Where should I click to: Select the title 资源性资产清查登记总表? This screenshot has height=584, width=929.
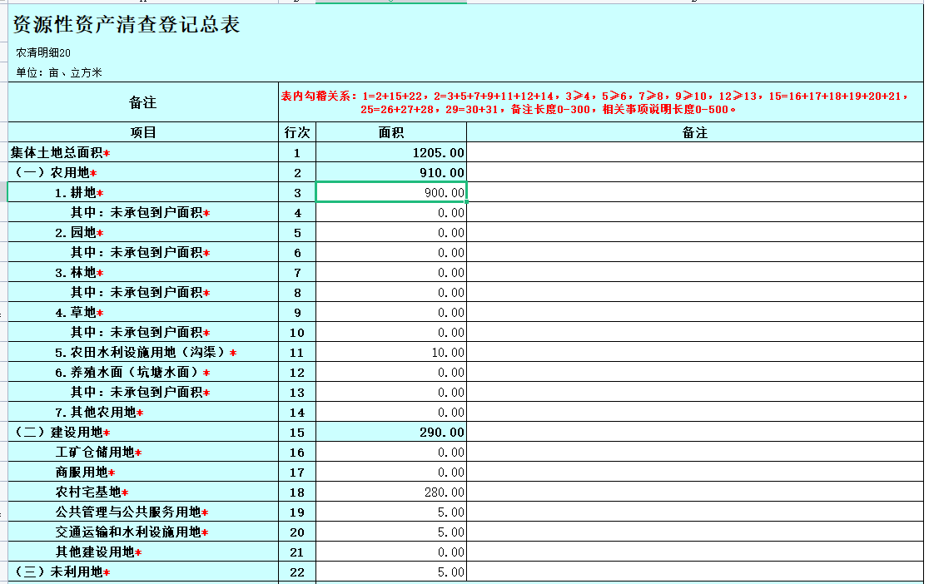click(x=127, y=24)
